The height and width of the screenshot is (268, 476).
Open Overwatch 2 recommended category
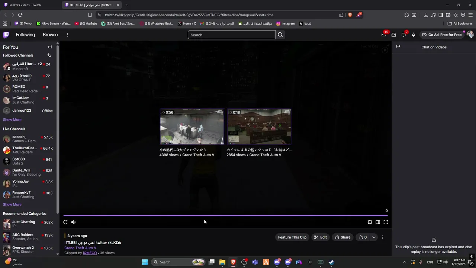[28, 249]
